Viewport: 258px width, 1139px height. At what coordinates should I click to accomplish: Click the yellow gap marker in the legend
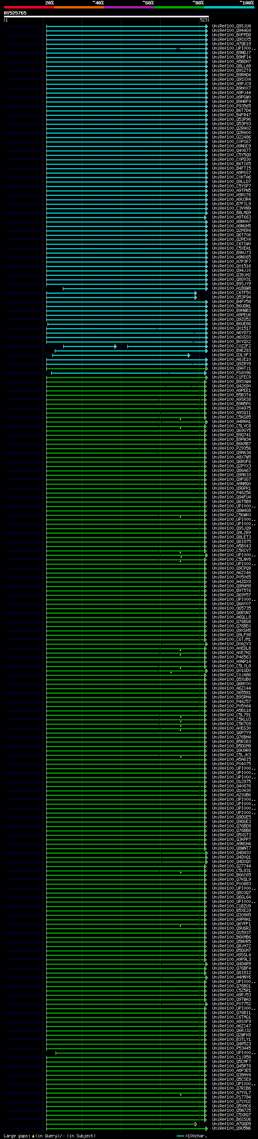pyautogui.click(x=33, y=1135)
